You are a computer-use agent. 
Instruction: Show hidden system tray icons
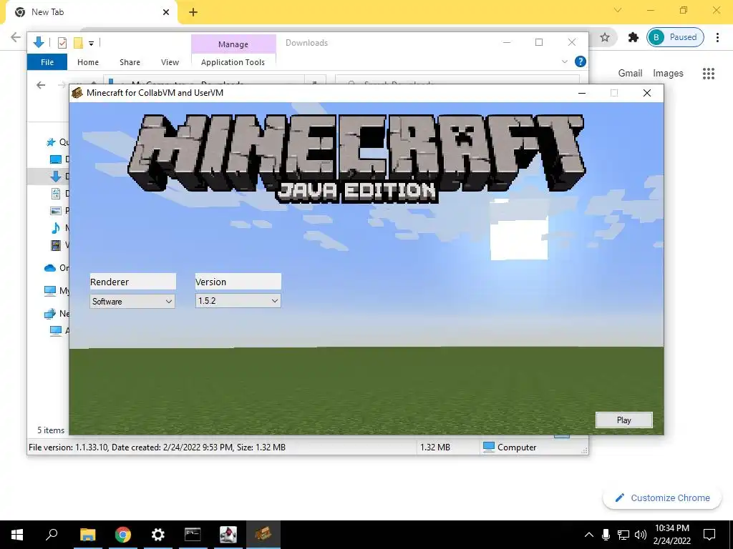[590, 535]
